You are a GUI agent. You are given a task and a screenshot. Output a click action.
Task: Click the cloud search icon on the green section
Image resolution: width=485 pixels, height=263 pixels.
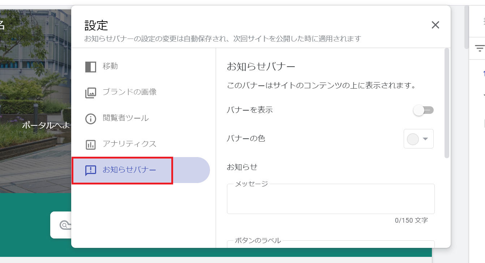tap(65, 225)
